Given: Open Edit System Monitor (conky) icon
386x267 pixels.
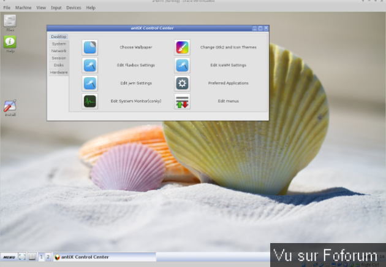Looking at the screenshot, I should 90,101.
